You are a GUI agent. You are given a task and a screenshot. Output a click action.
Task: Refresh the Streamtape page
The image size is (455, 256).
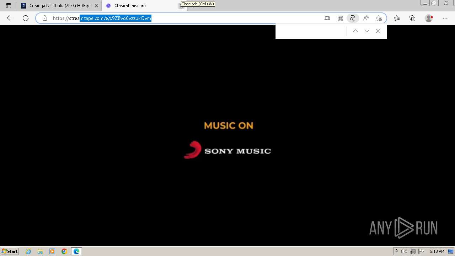pyautogui.click(x=26, y=18)
